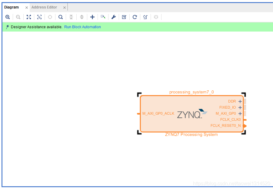Click the wrench customize block icon

[114, 17]
